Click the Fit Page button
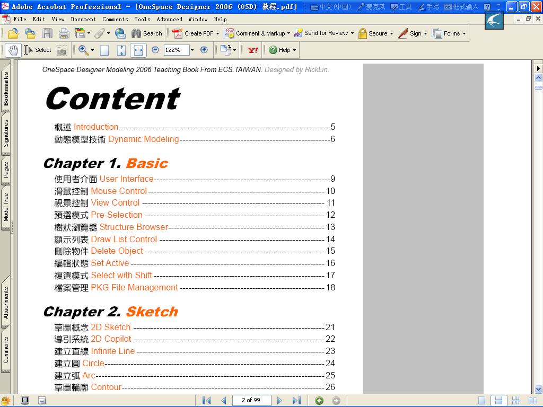The height and width of the screenshot is (407, 543). 121,50
